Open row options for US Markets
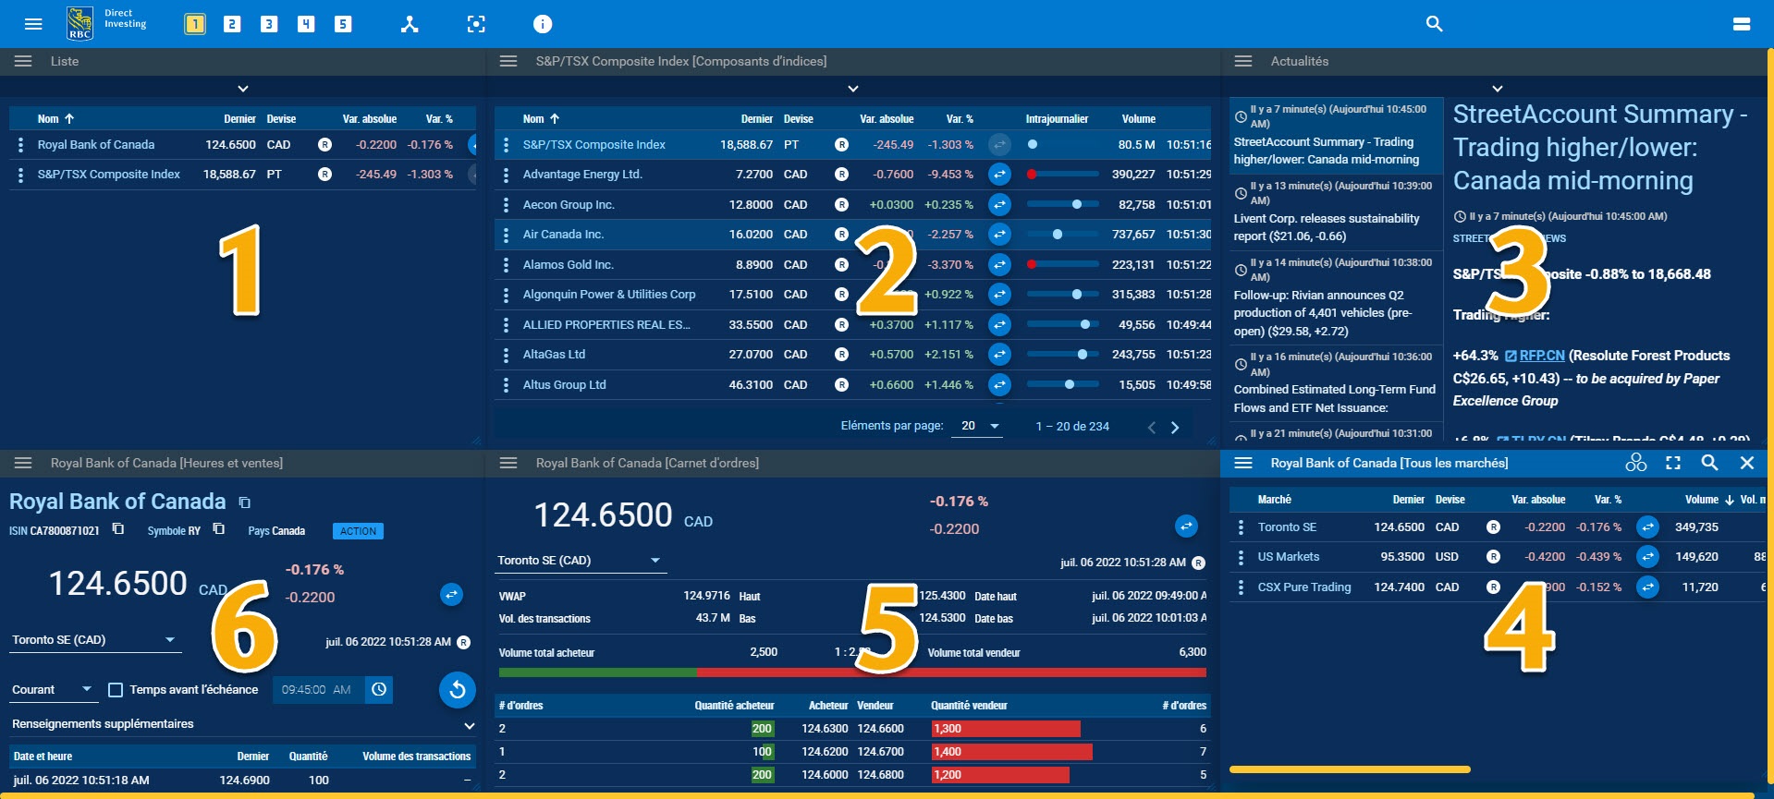The height and width of the screenshot is (799, 1774). pyautogui.click(x=1241, y=558)
